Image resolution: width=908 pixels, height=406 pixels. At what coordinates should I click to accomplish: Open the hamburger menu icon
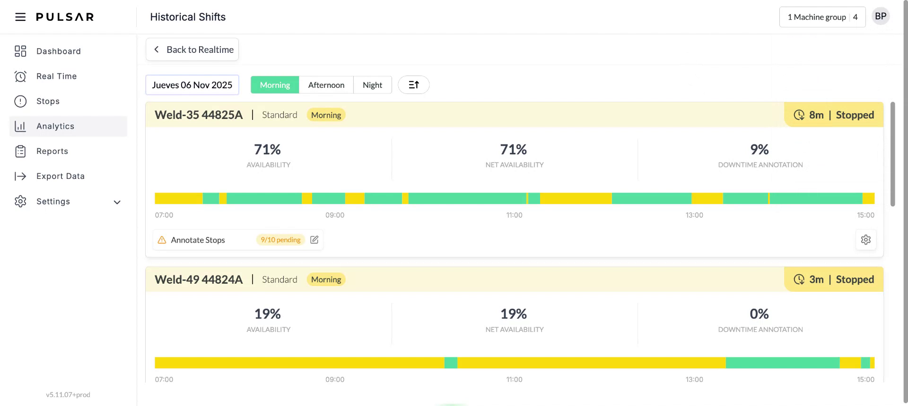point(20,17)
